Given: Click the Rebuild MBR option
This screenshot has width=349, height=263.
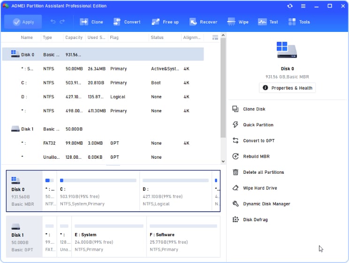Looking at the screenshot, I should (x=256, y=156).
